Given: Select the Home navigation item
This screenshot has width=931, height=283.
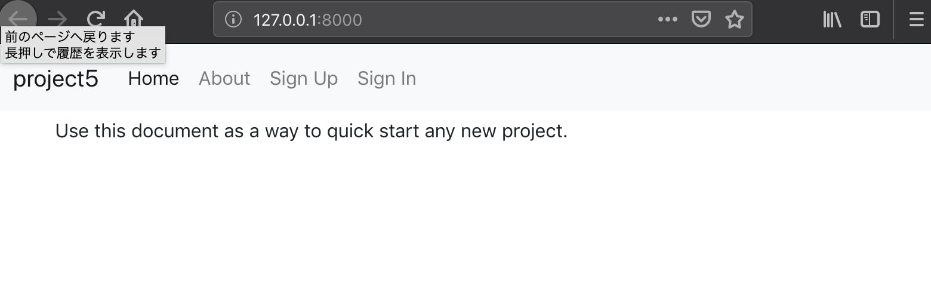Looking at the screenshot, I should pyautogui.click(x=153, y=79).
